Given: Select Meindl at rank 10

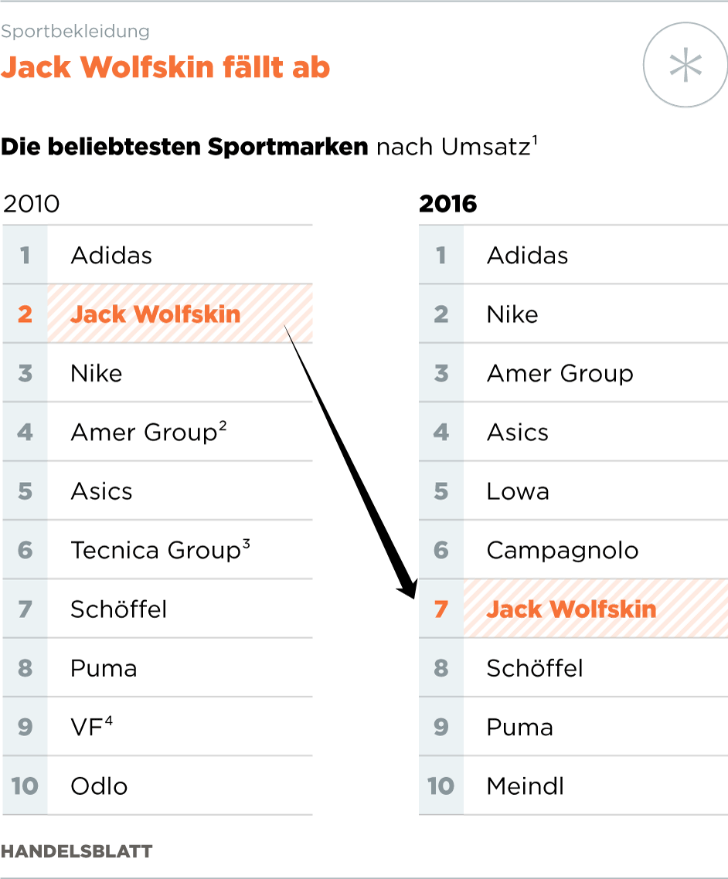Looking at the screenshot, I should 525,786.
